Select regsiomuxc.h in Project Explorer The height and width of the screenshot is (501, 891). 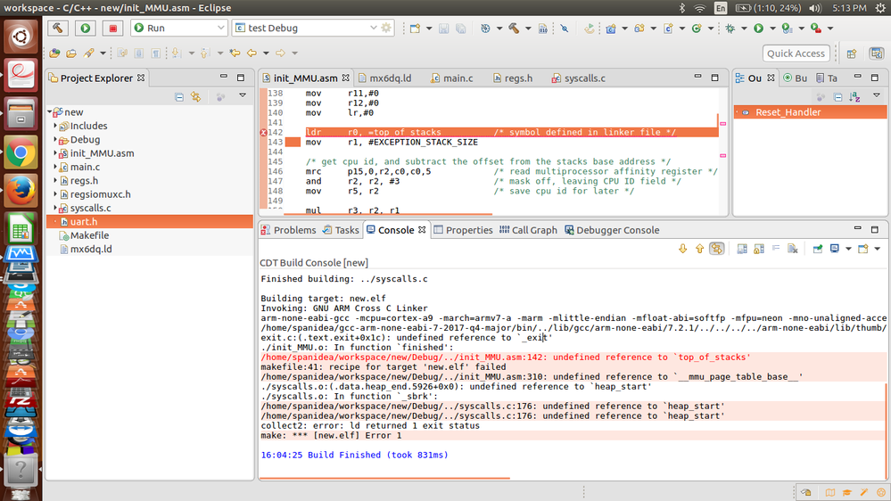point(100,194)
